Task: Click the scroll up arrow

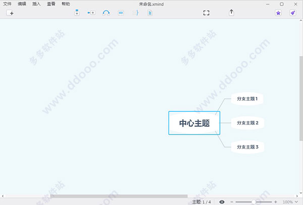Action: (301, 20)
